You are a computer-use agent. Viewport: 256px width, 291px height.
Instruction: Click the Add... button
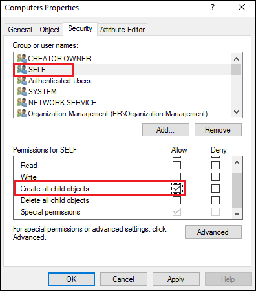(x=165, y=130)
